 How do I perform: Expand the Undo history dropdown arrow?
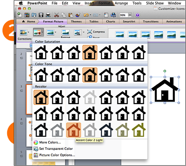pyautogui.click(x=90, y=15)
